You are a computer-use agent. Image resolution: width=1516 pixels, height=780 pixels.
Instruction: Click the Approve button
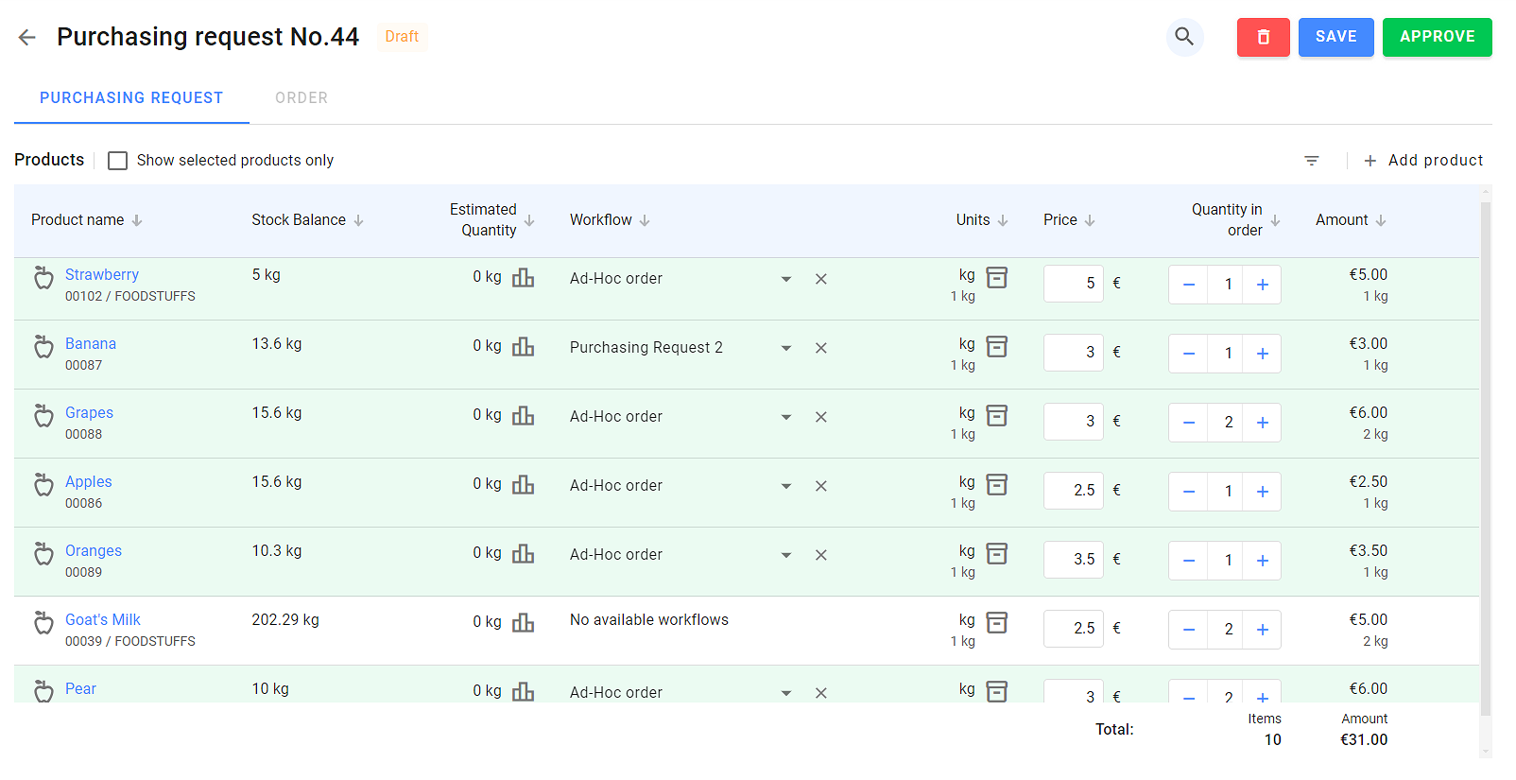click(1436, 37)
